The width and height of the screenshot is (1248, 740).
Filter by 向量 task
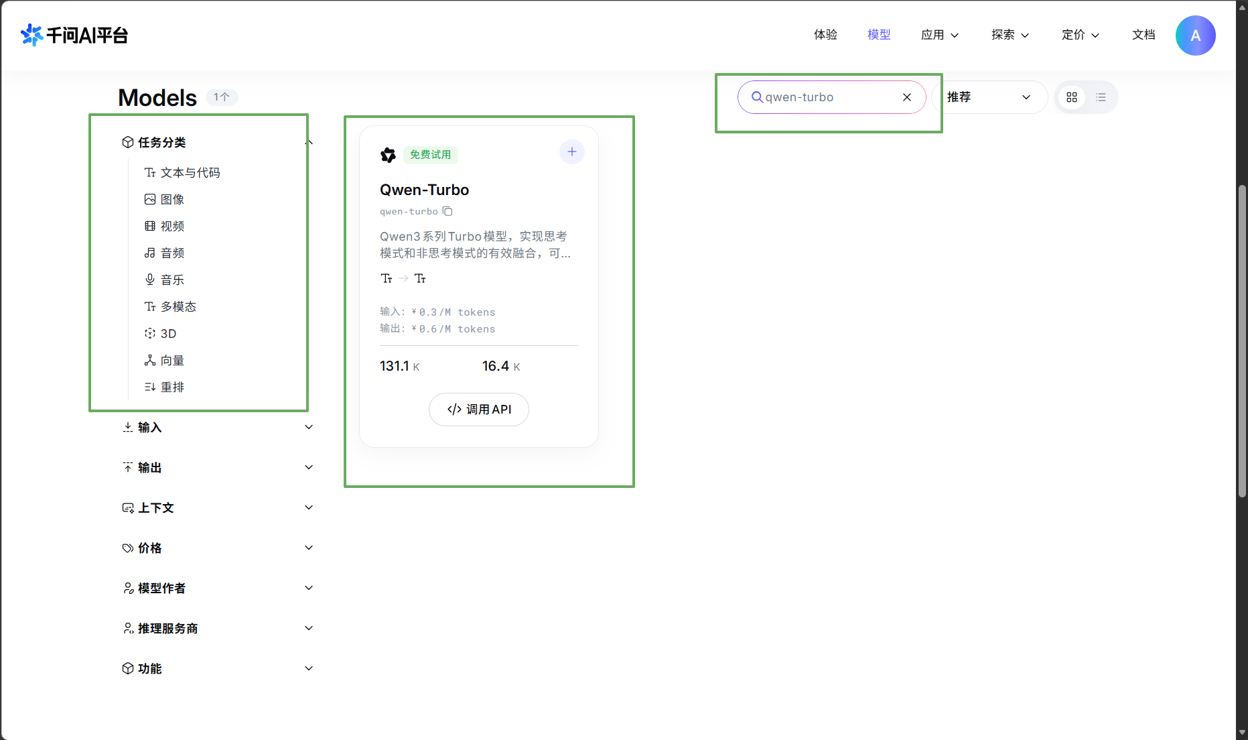coord(164,360)
